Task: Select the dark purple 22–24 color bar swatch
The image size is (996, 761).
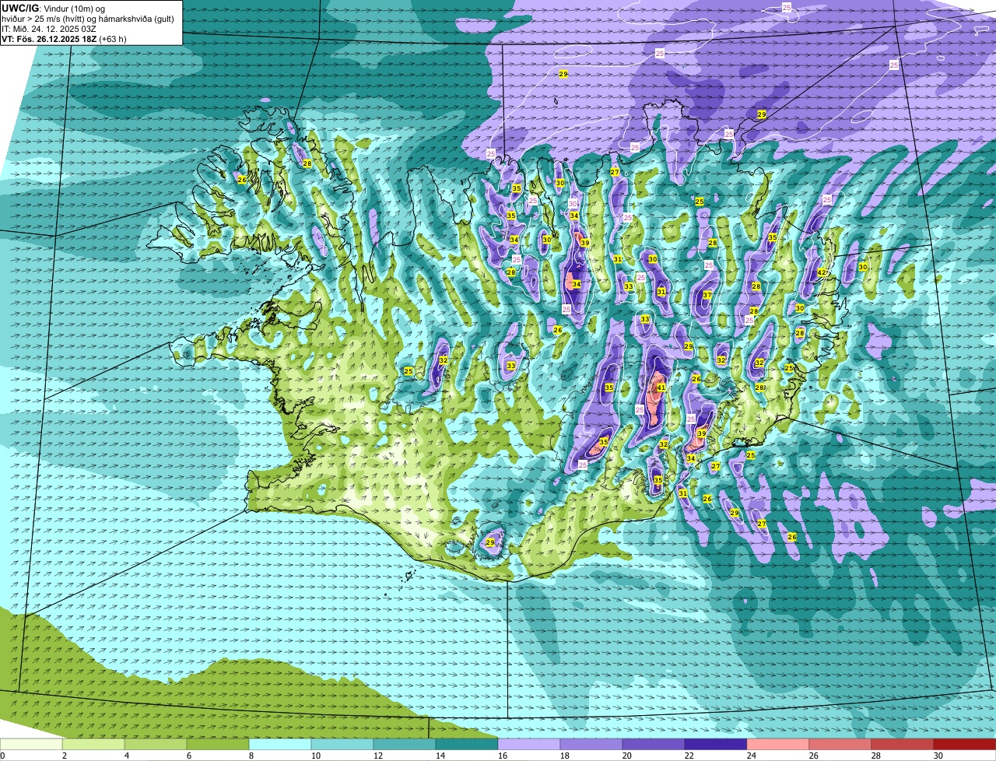Action: tap(716, 744)
